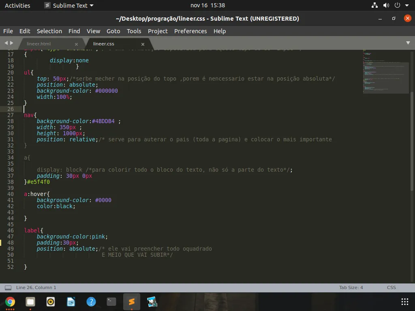Toggle the side bar panel switcher icon
This screenshot has width=415, height=311.
tap(8, 288)
